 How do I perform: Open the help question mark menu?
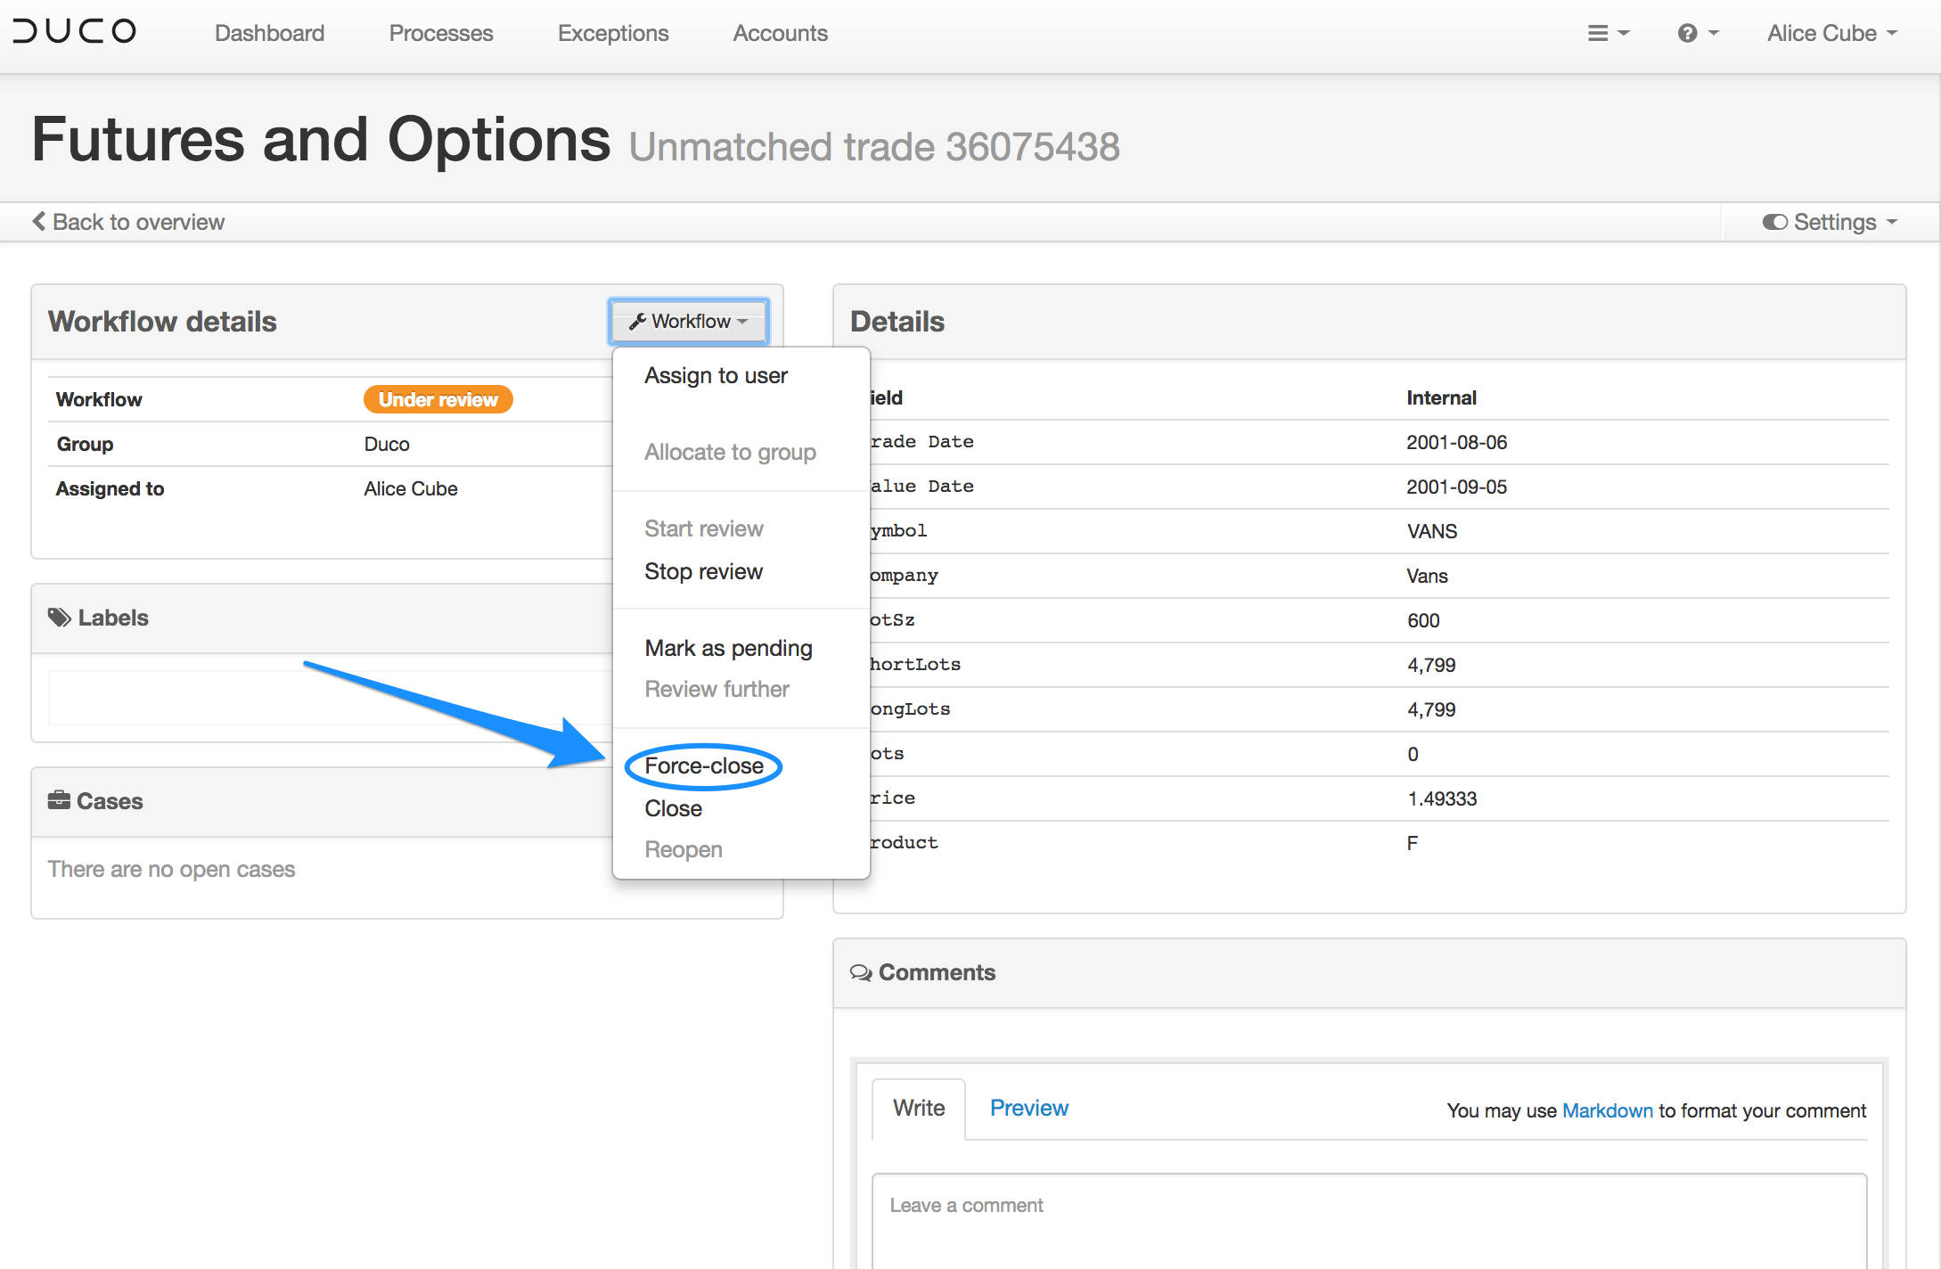(1698, 33)
